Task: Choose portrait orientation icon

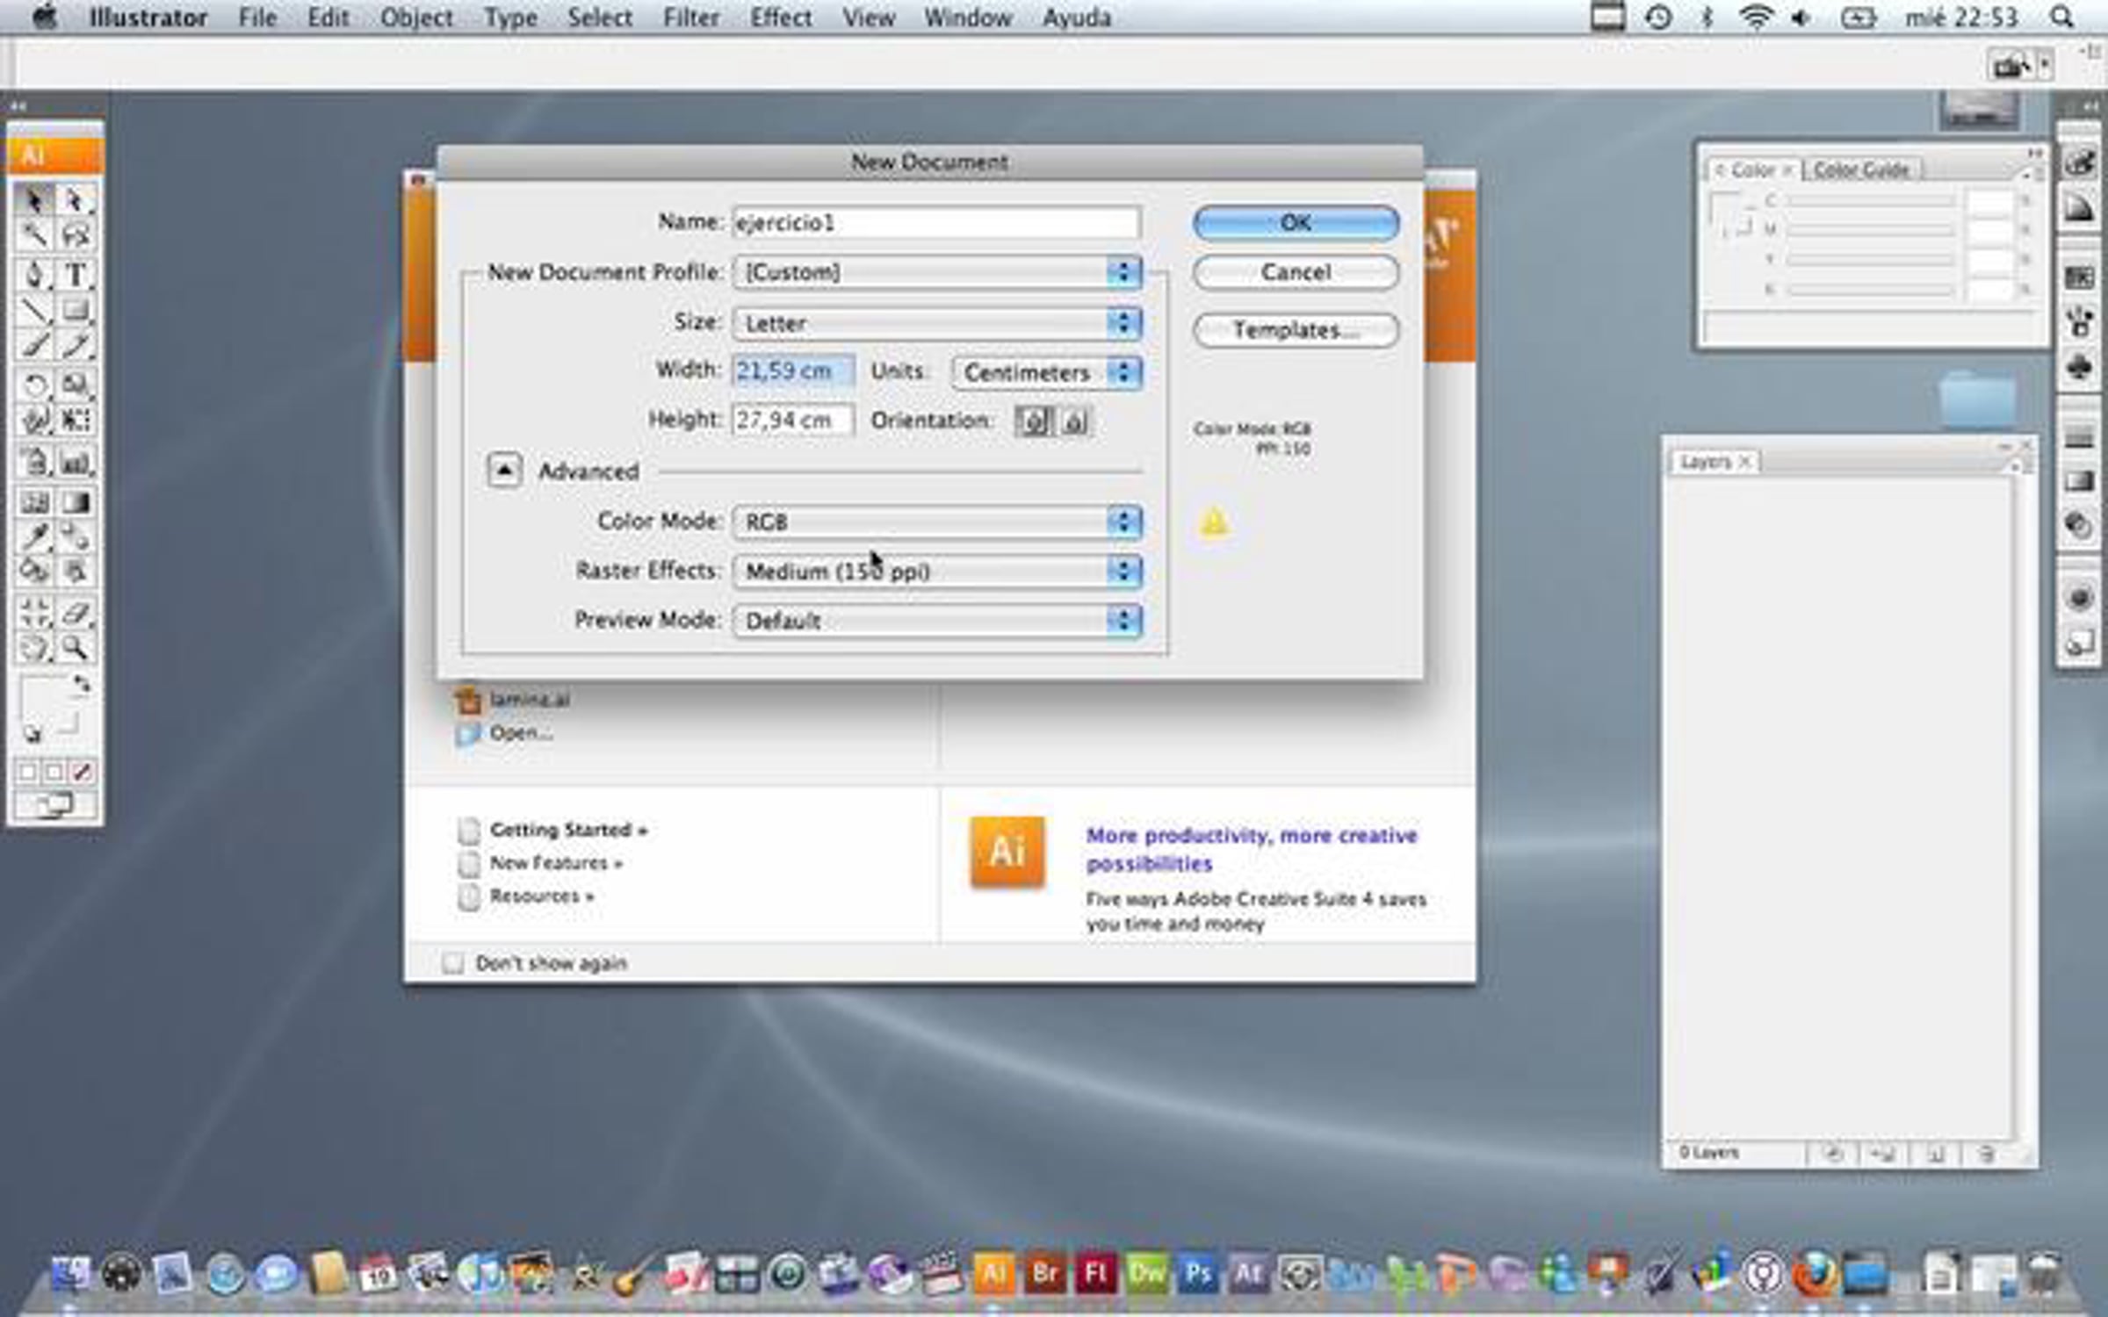Action: [x=1035, y=421]
